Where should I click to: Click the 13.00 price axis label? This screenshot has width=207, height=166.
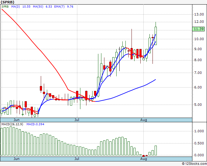tap(199, 14)
